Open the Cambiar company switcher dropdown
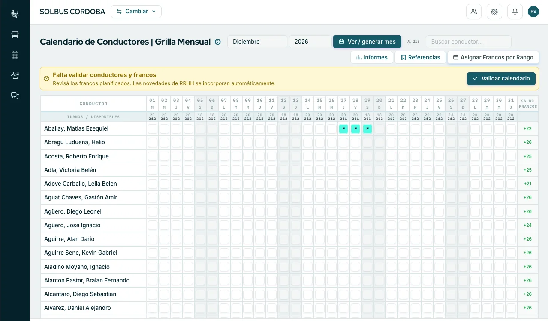Image resolution: width=548 pixels, height=321 pixels. click(x=136, y=12)
